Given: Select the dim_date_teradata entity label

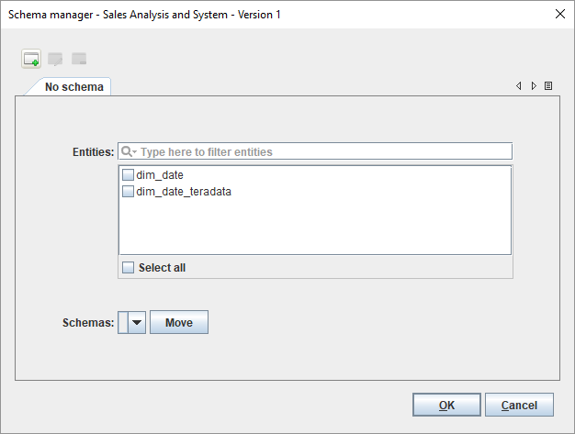Looking at the screenshot, I should point(183,192).
